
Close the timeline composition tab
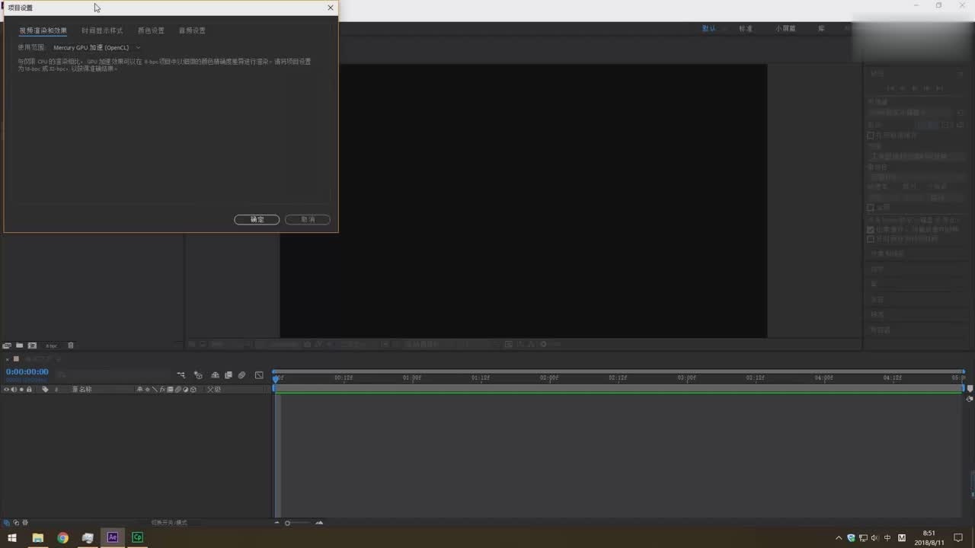click(x=8, y=359)
